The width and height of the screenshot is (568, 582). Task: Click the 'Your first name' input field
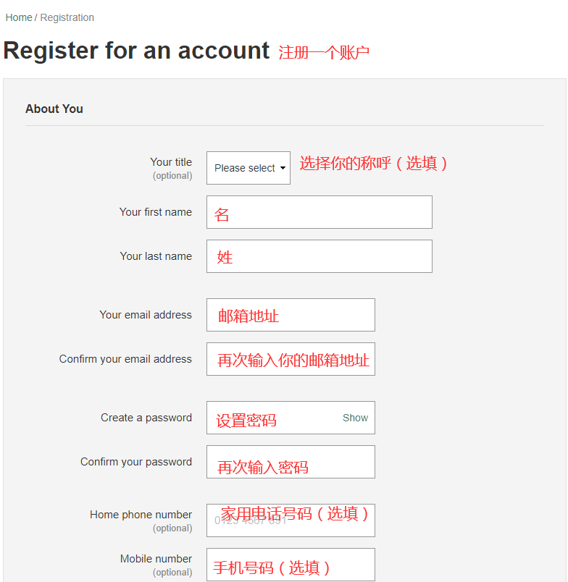pos(319,212)
